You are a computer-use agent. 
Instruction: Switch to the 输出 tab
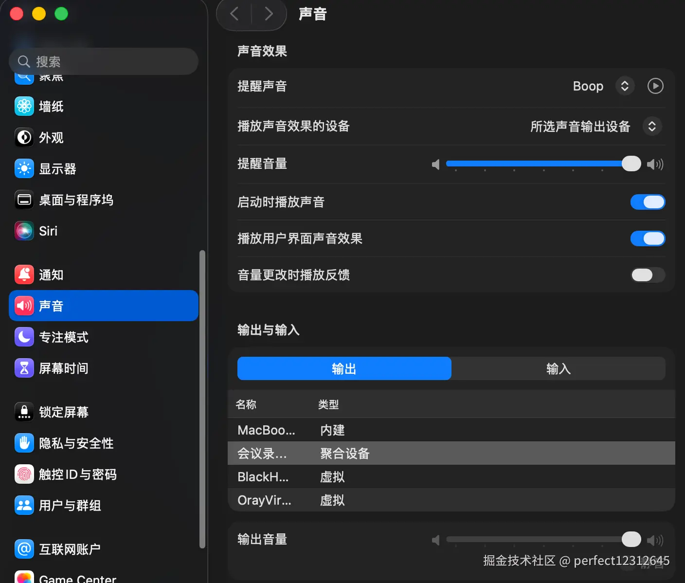(x=344, y=368)
